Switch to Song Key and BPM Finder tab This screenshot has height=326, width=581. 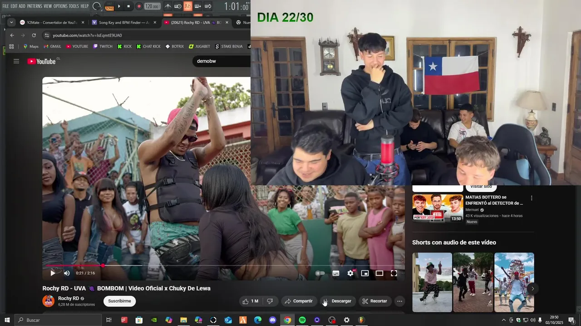click(x=124, y=22)
